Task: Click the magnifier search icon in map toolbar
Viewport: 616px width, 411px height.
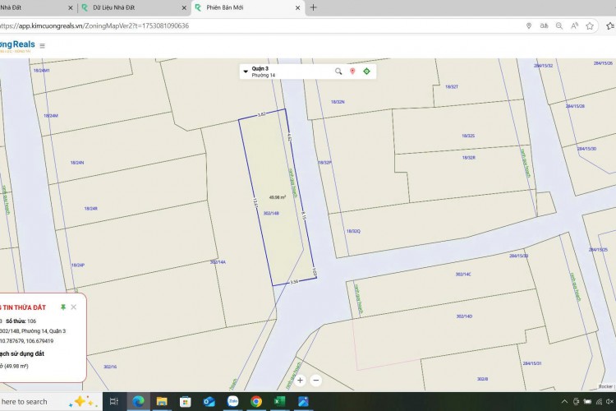Action: point(338,72)
